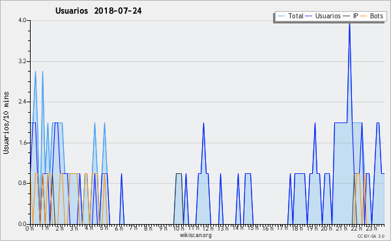The width and height of the screenshot is (391, 241).
Task: Click the '10 h' x-axis label
Action: [179, 229]
